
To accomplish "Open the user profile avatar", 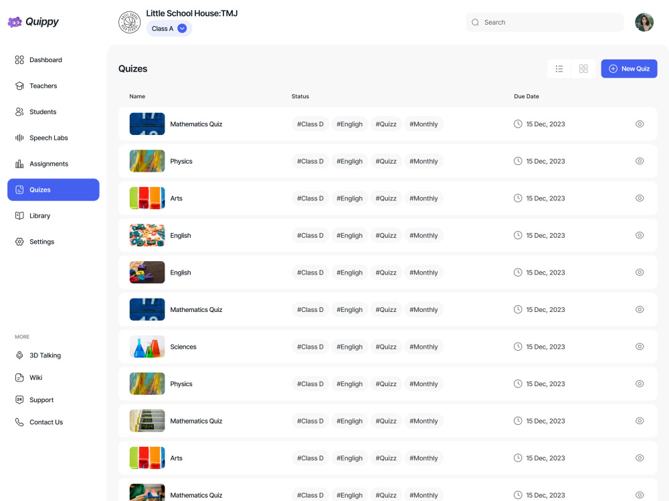I will [x=644, y=23].
